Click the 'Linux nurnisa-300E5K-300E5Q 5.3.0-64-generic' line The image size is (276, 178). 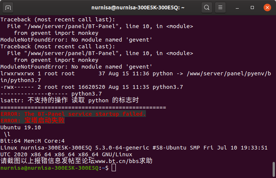tap(134, 148)
